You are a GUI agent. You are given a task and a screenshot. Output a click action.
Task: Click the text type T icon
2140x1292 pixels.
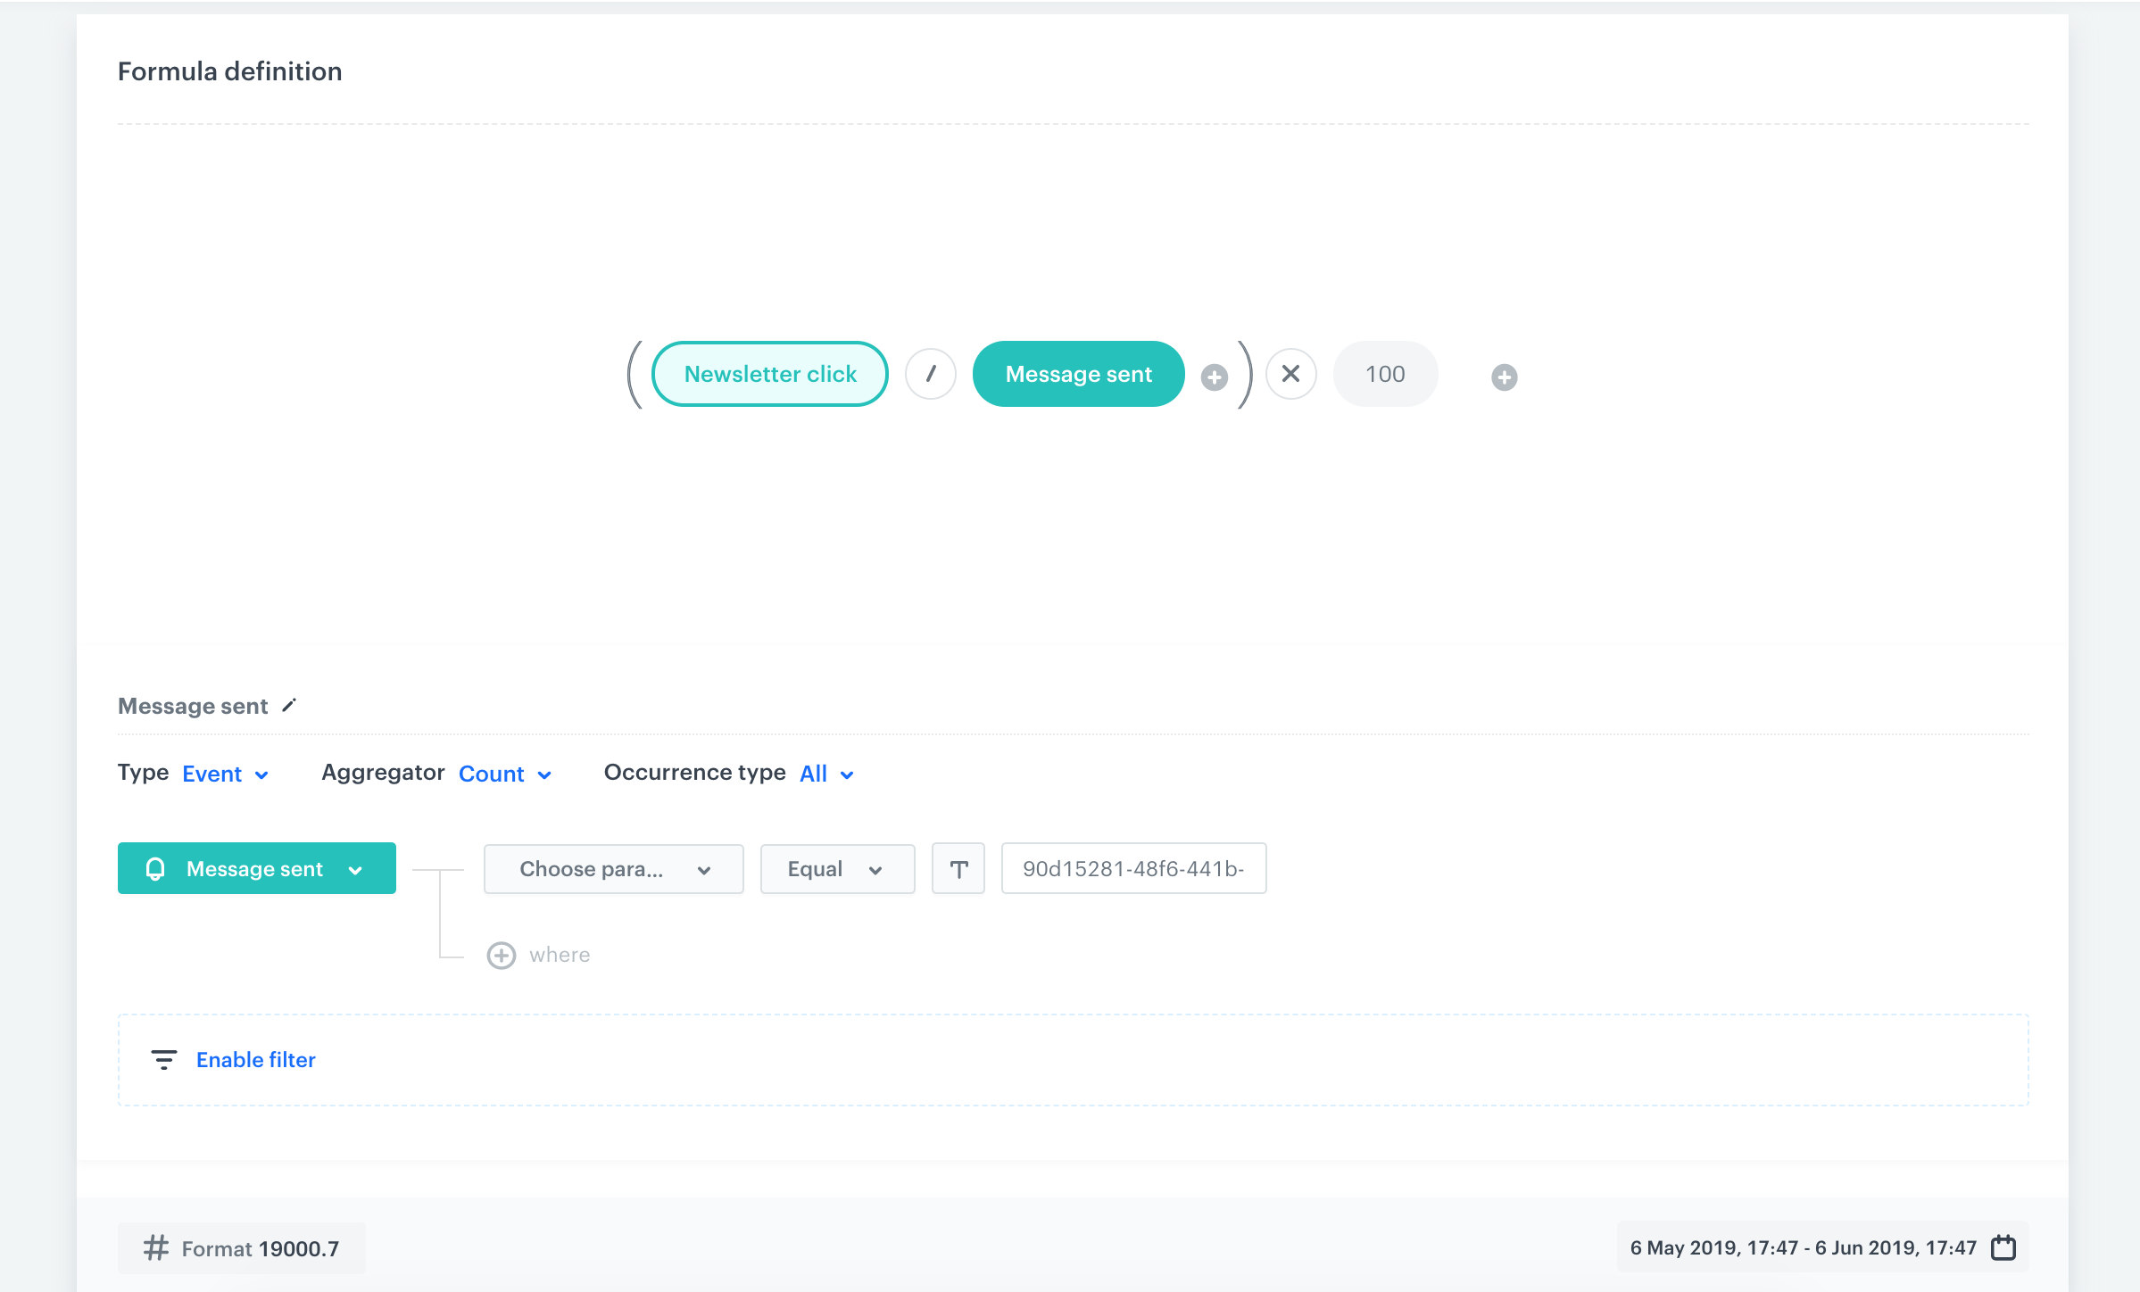pyautogui.click(x=958, y=869)
